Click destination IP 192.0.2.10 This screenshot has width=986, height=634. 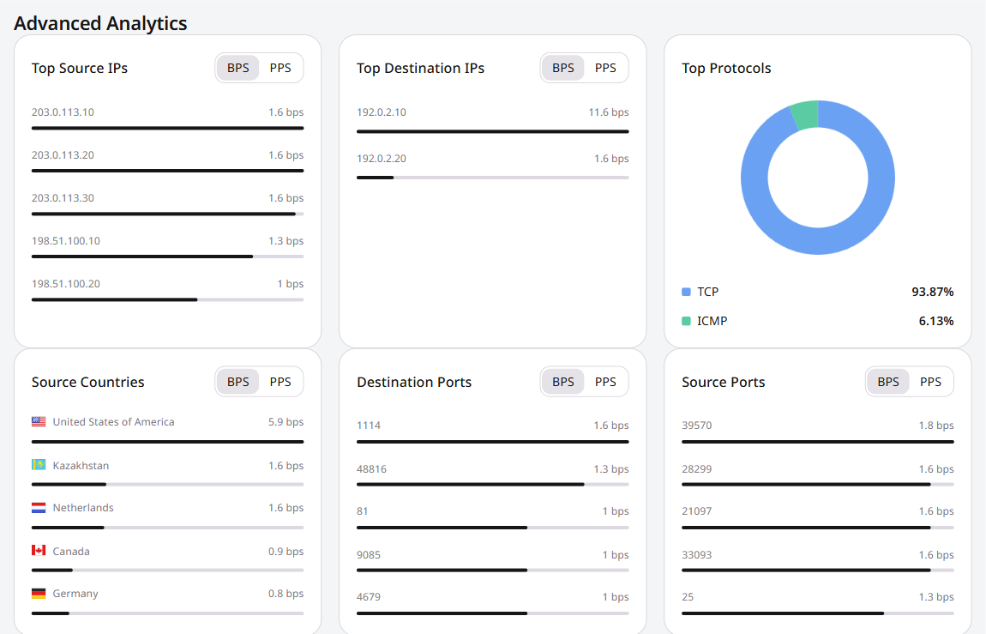[382, 112]
